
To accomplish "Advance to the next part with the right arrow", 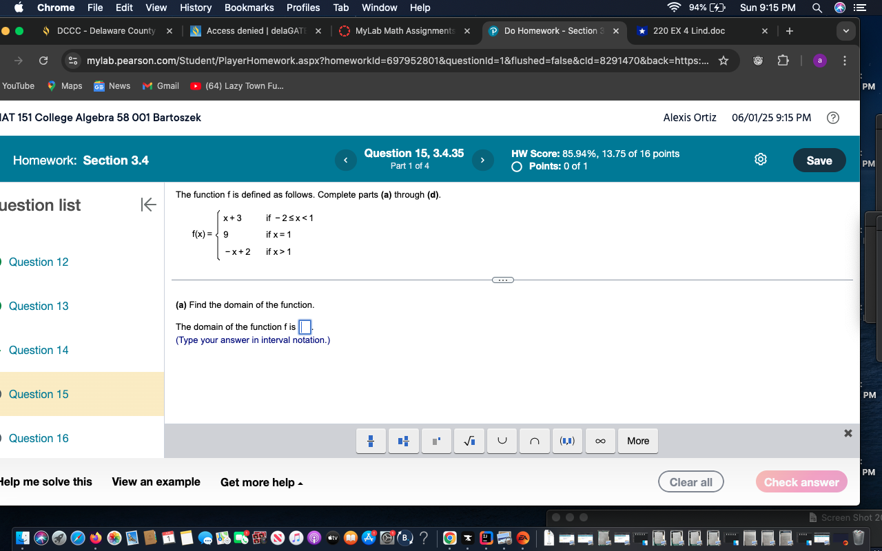I will pos(482,160).
